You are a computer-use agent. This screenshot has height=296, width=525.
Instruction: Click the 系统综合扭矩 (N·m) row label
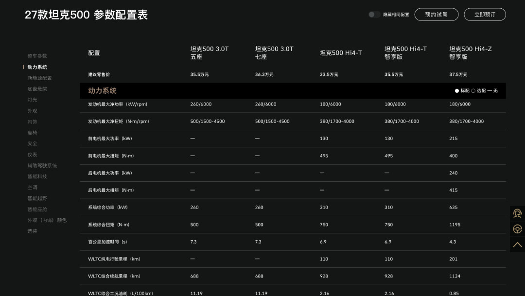(108, 225)
